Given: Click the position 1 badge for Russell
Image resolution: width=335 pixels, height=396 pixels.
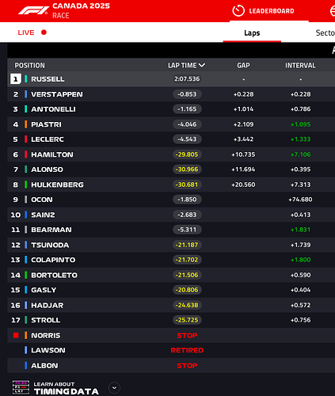Looking at the screenshot, I should (x=16, y=79).
